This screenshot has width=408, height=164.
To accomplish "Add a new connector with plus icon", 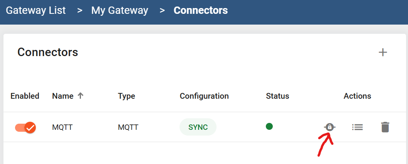I will click(383, 52).
